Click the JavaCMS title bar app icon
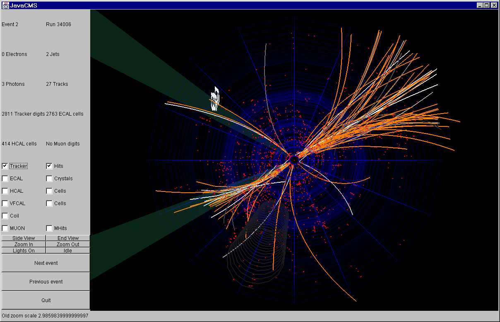 [6, 5]
